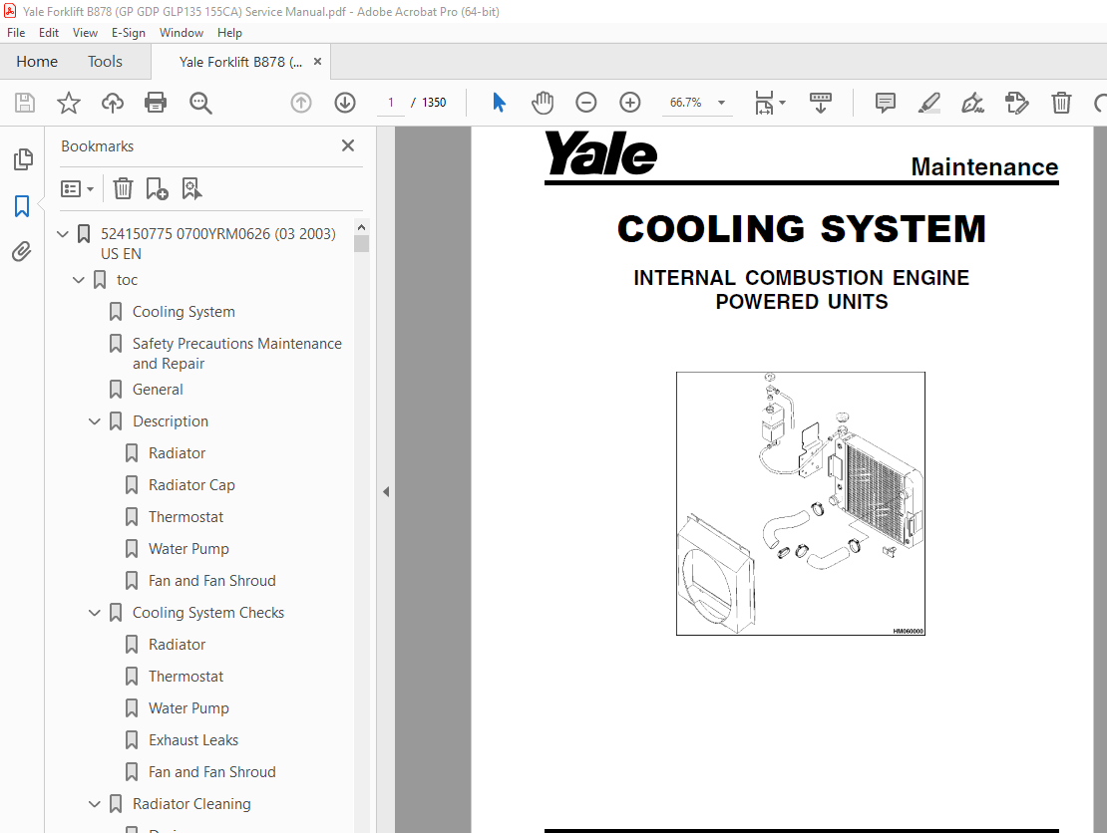Select the Yale Forklift B878 document tab

click(240, 62)
